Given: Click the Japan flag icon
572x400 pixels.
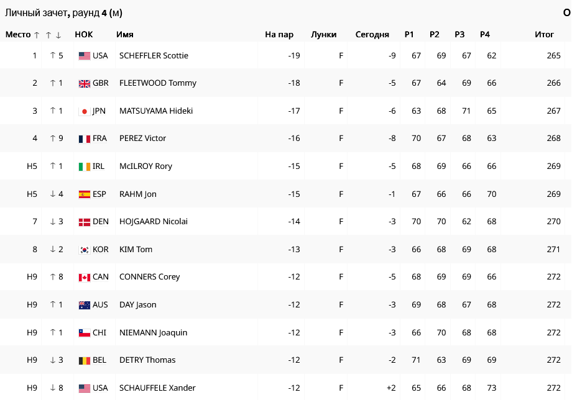Looking at the screenshot, I should (85, 111).
